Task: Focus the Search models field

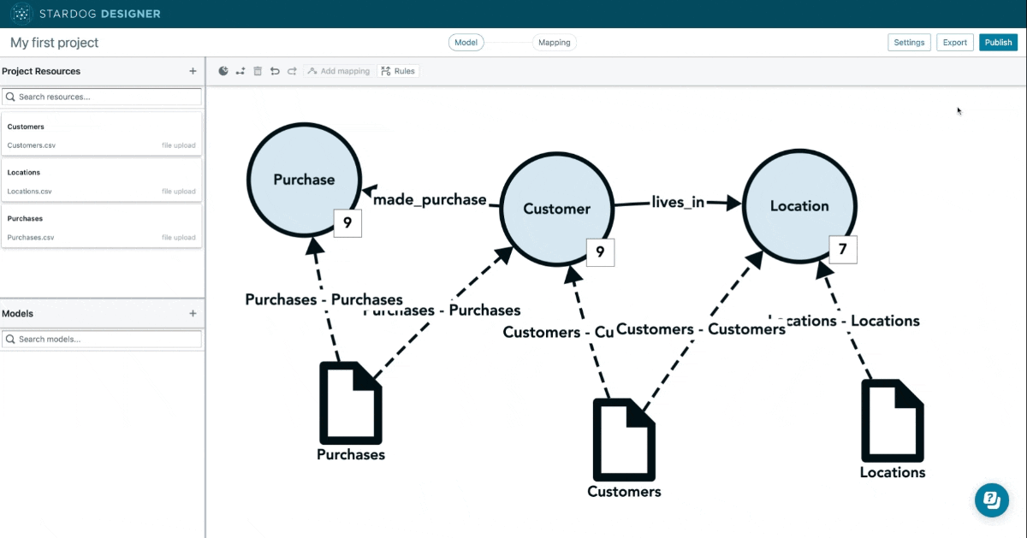Action: (103, 340)
